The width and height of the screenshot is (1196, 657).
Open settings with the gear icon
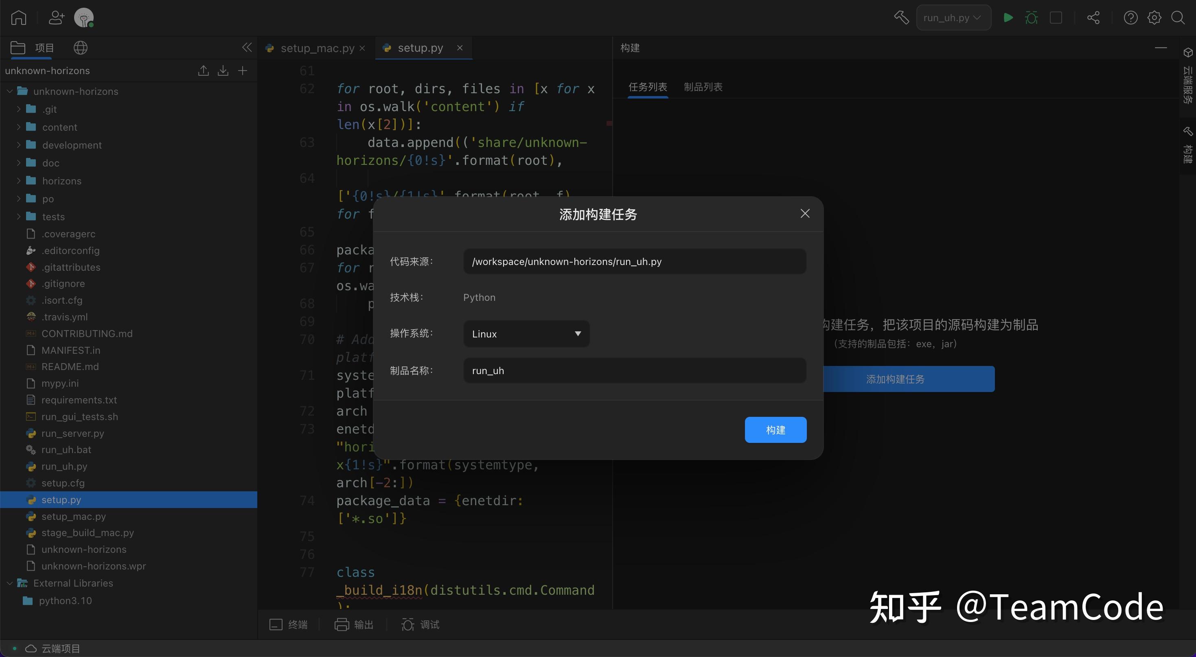(x=1154, y=18)
